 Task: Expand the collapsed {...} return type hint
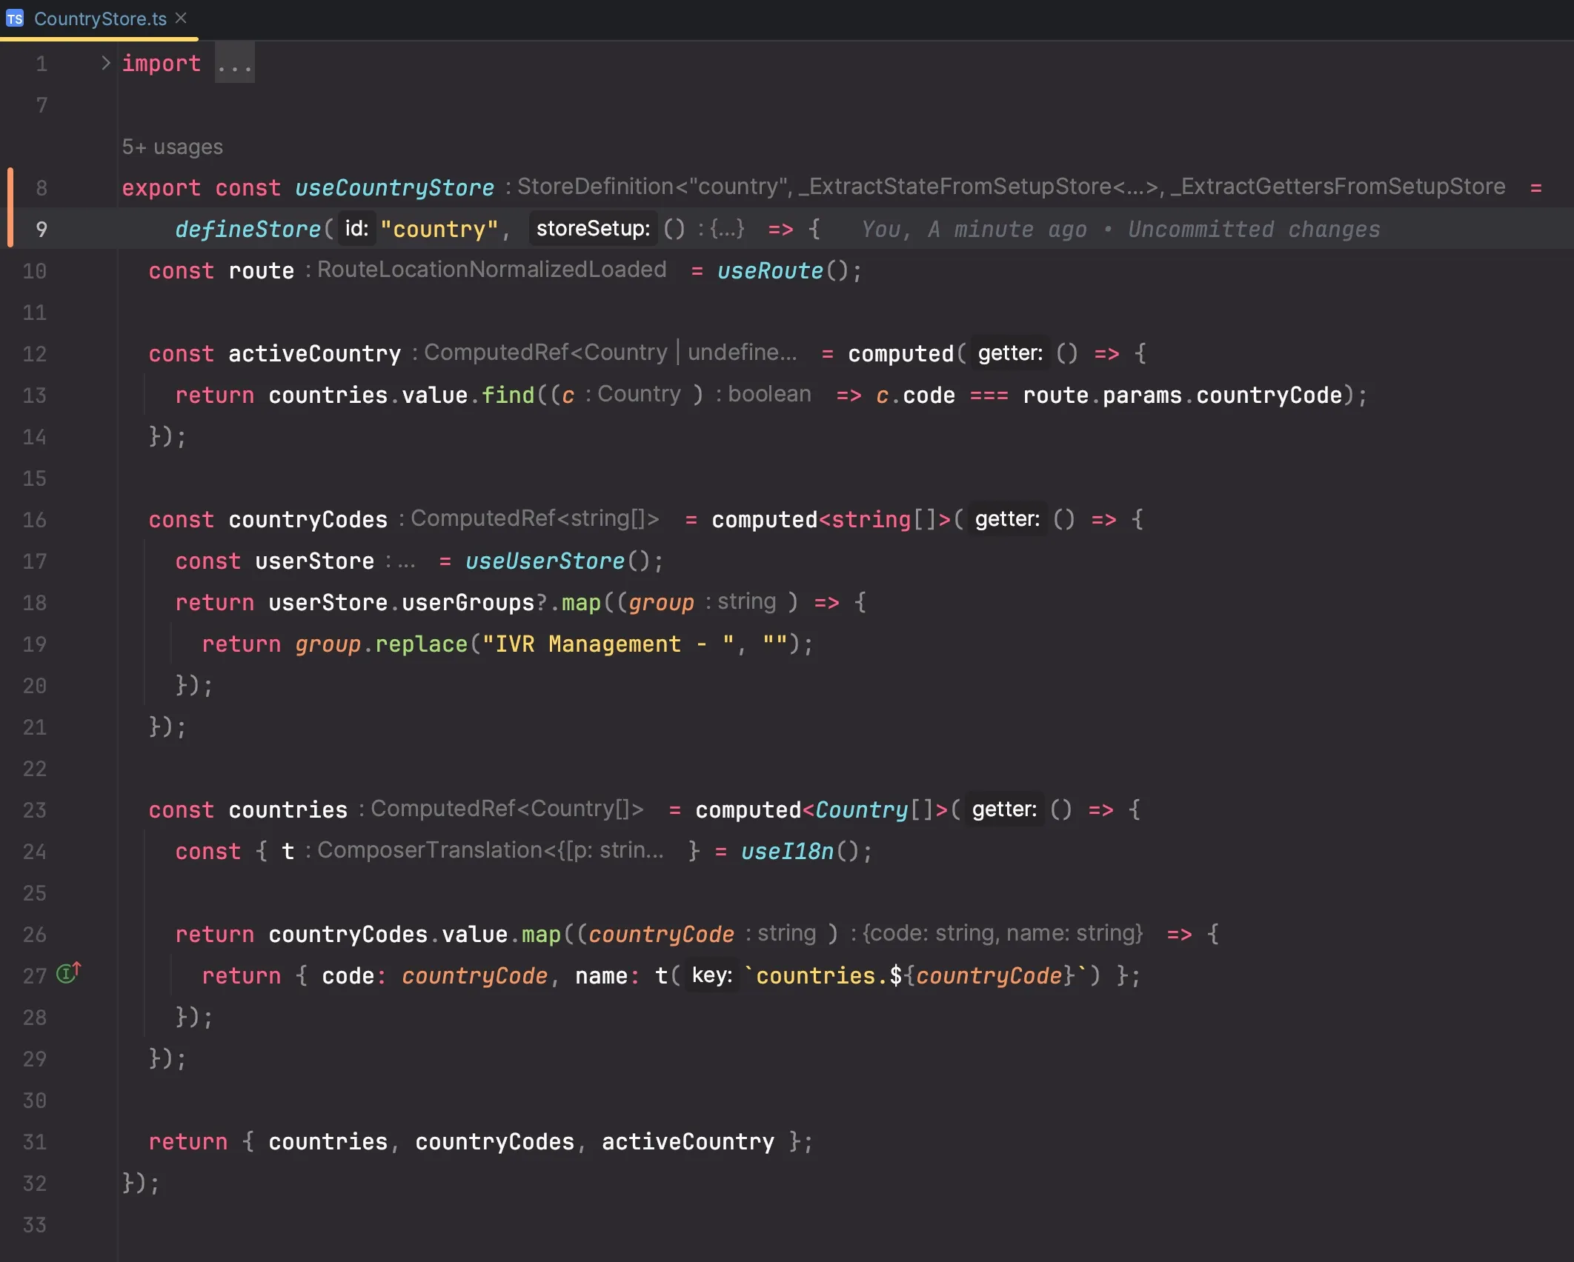(x=726, y=229)
